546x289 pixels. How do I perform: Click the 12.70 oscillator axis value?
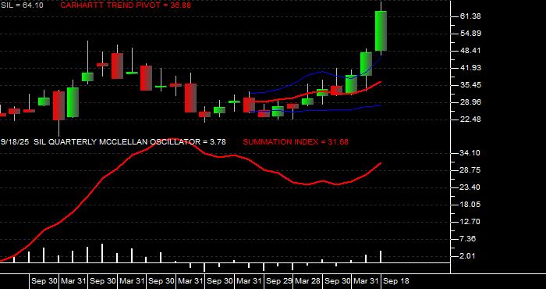pos(470,222)
